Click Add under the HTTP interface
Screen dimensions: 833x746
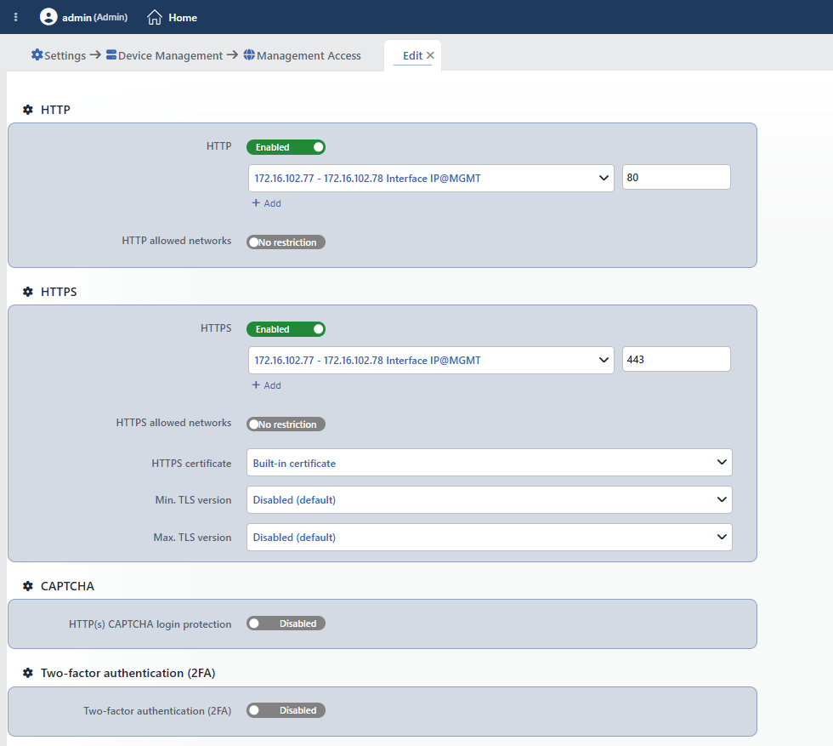tap(267, 203)
